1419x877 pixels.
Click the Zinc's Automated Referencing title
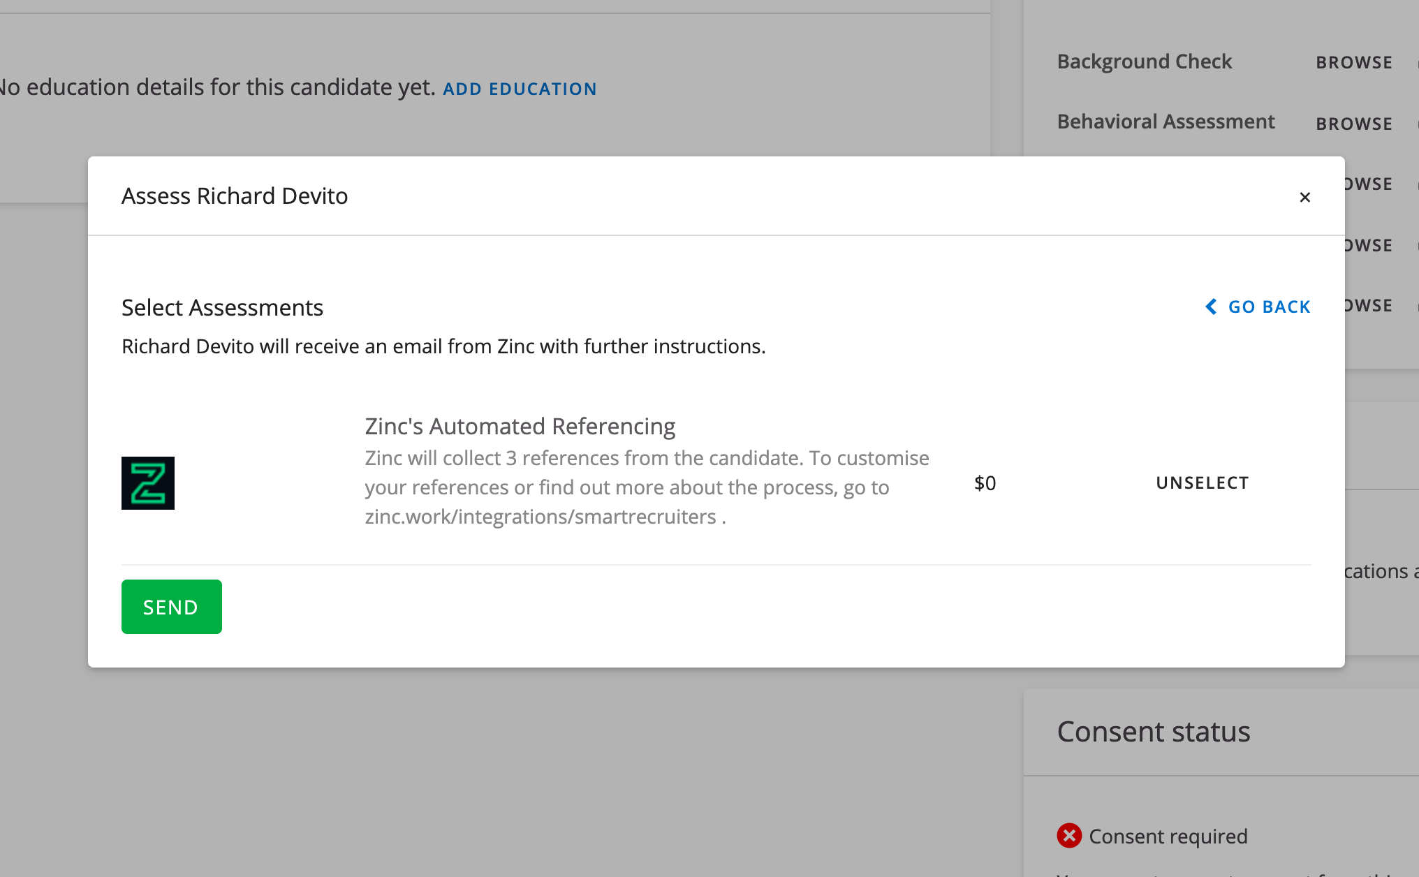coord(520,426)
